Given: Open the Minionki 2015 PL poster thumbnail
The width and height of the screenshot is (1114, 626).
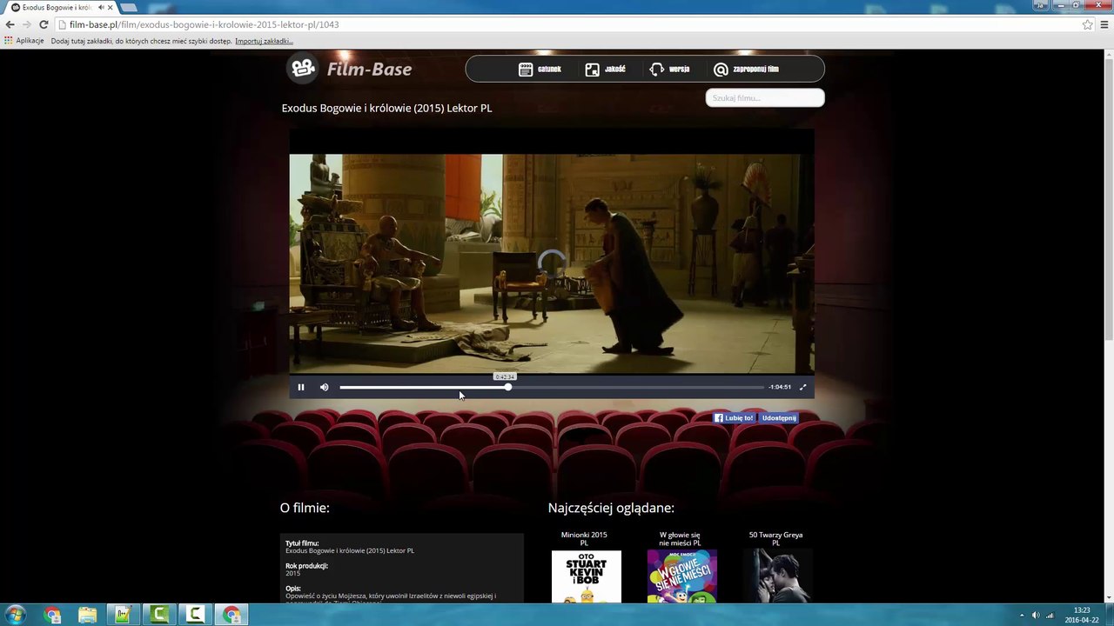Looking at the screenshot, I should point(587,576).
